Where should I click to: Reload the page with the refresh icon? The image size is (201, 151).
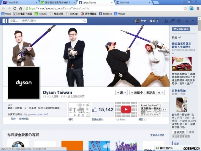(15, 8)
